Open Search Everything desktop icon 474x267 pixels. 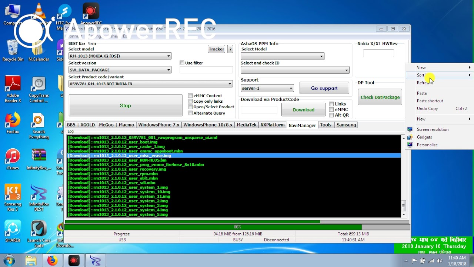39,126
